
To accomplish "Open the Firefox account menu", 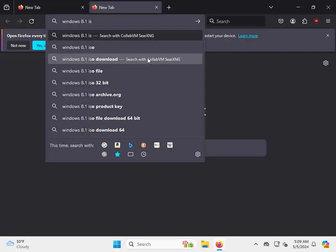I will click(293, 21).
